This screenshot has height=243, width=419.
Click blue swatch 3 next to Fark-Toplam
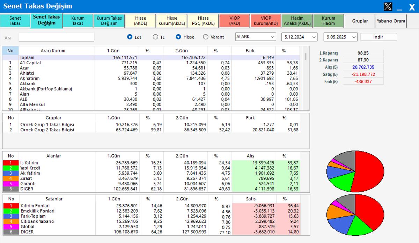[11, 216]
